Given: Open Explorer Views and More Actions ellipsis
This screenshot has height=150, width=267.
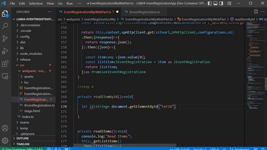Looking at the screenshot, I should pos(50,12).
